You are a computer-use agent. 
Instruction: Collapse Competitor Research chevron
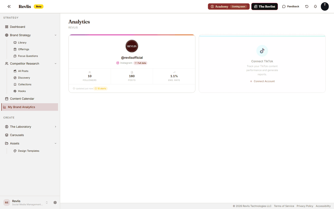tap(55, 63)
